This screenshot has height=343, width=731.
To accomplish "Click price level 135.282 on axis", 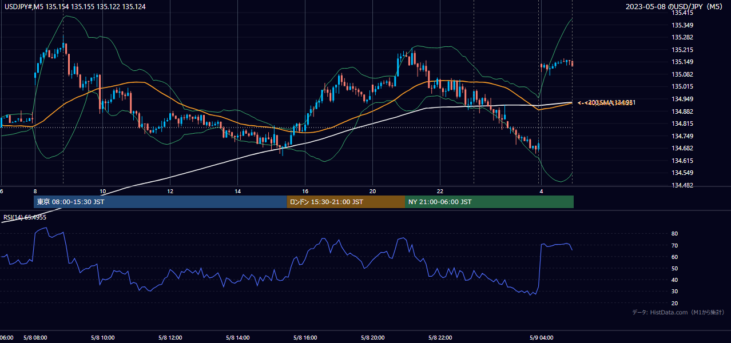I will tap(682, 37).
